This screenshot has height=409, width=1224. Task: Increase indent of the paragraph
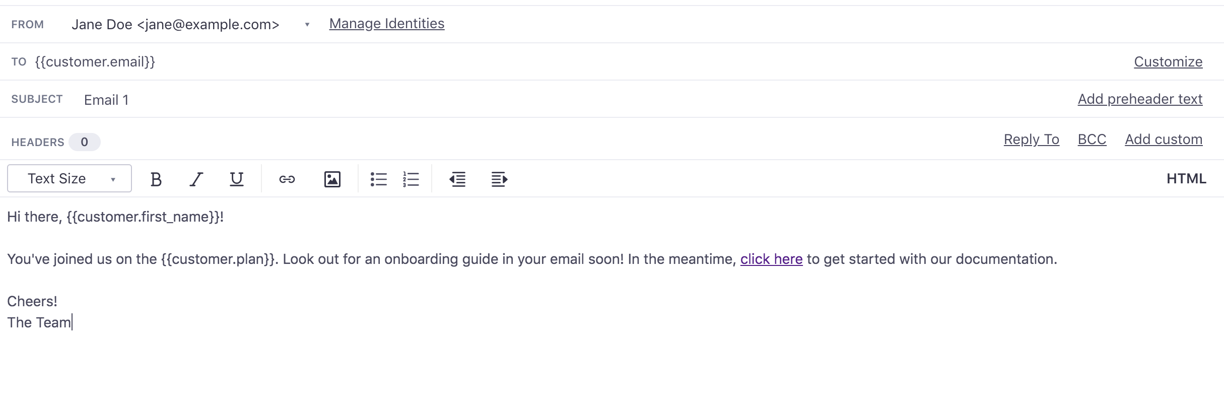(499, 179)
